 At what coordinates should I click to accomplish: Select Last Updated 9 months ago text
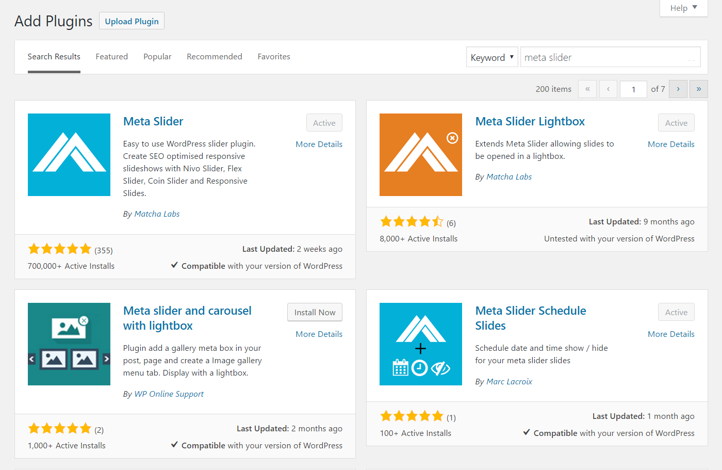click(642, 222)
